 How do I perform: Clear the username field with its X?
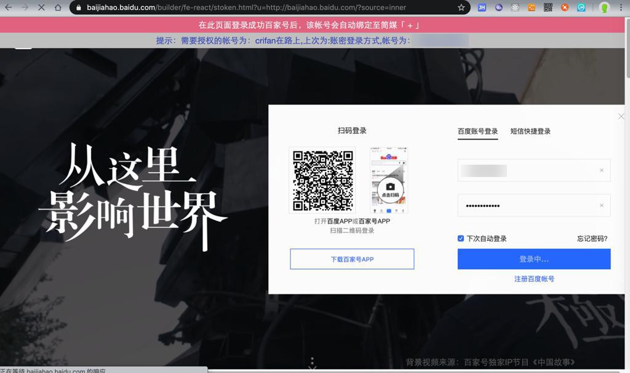point(602,170)
